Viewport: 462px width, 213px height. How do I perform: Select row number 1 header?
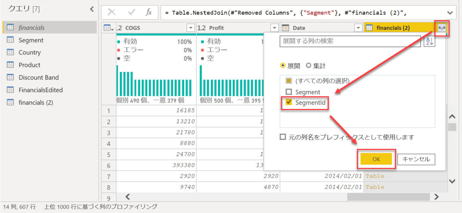(x=109, y=111)
